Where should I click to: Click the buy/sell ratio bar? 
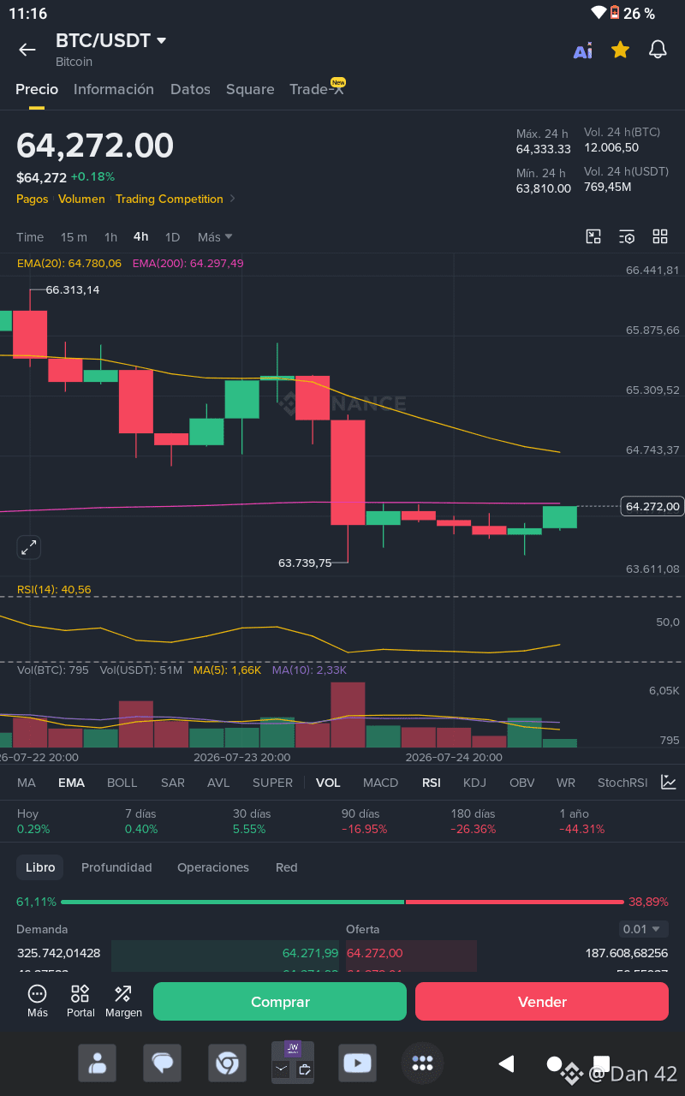point(342,902)
